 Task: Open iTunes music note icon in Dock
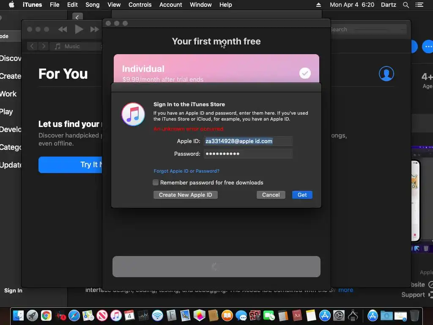(x=116, y=315)
